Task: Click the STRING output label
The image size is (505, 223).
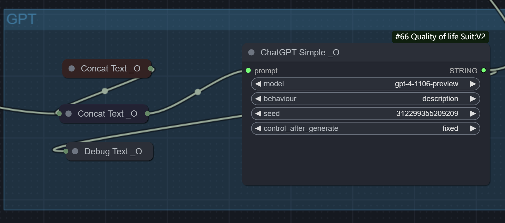Action: pos(463,71)
